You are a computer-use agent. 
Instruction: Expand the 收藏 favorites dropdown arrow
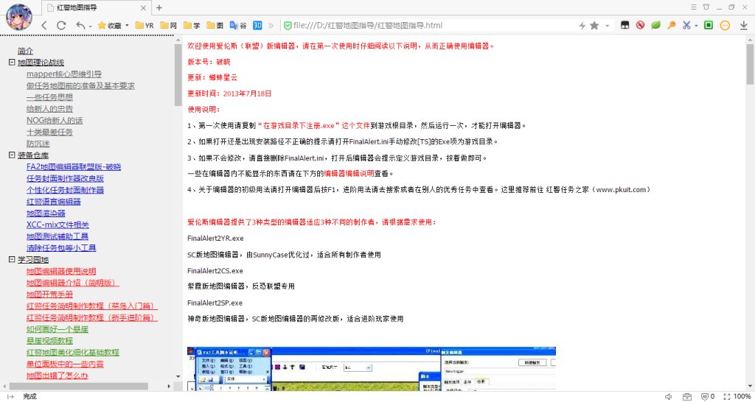127,26
